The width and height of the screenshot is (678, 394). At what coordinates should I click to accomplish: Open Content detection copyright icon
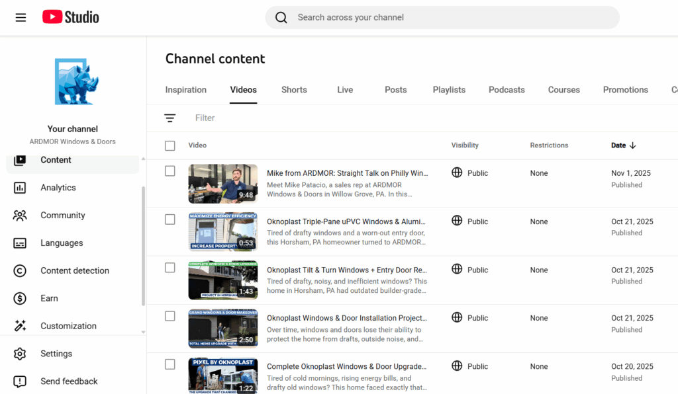tap(20, 271)
